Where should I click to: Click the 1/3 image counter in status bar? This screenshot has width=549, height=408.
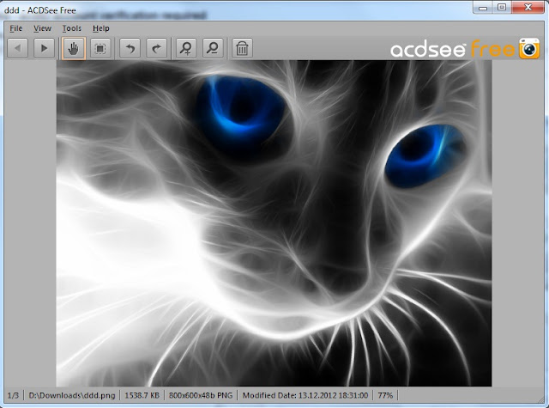pos(13,395)
